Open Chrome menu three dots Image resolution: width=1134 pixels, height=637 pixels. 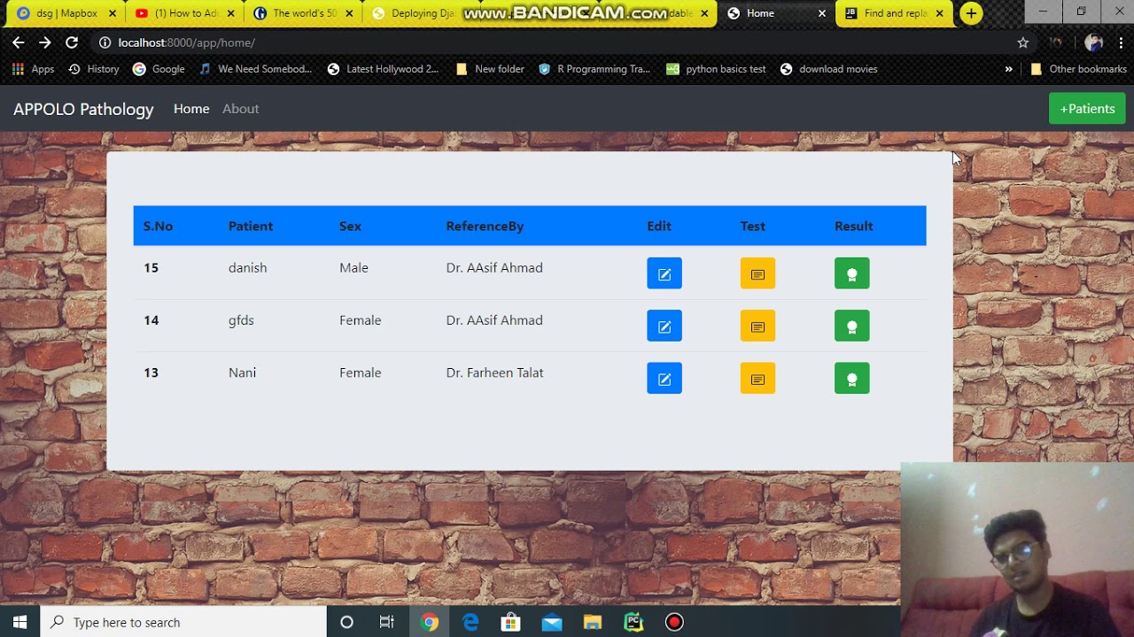click(1121, 42)
